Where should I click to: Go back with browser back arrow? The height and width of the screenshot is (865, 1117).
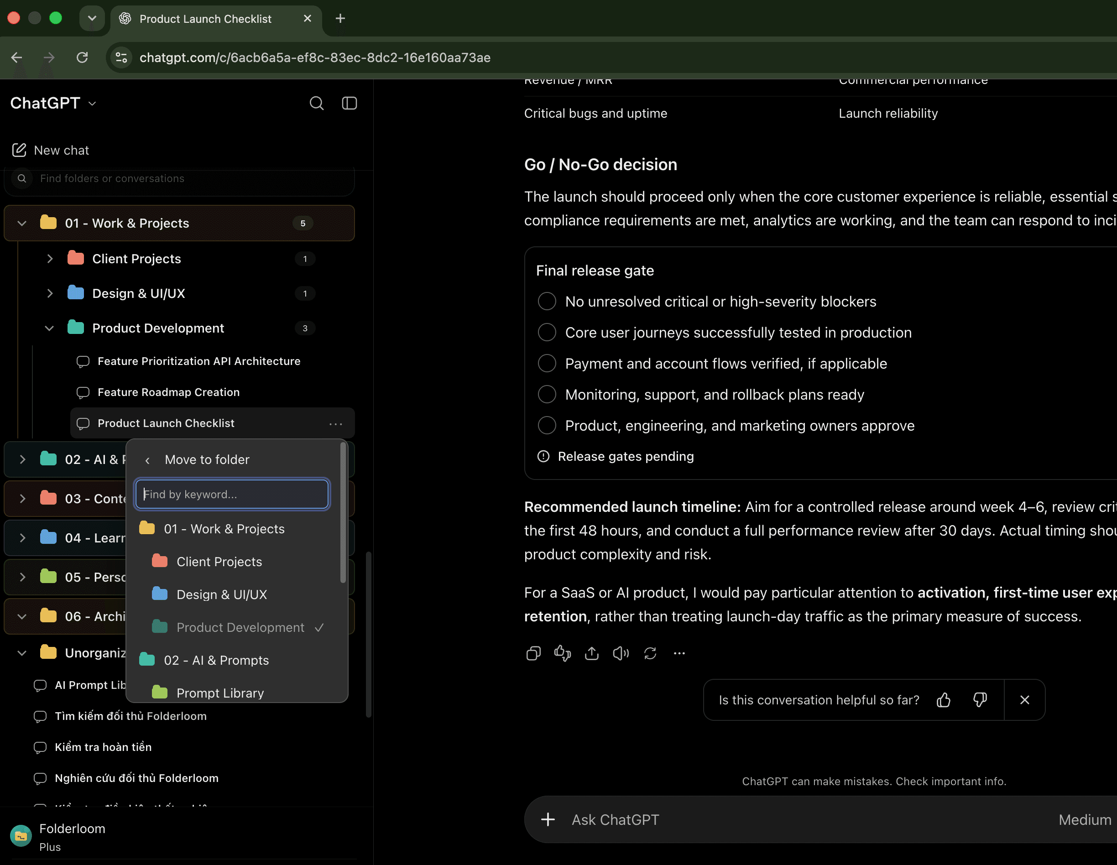17,57
